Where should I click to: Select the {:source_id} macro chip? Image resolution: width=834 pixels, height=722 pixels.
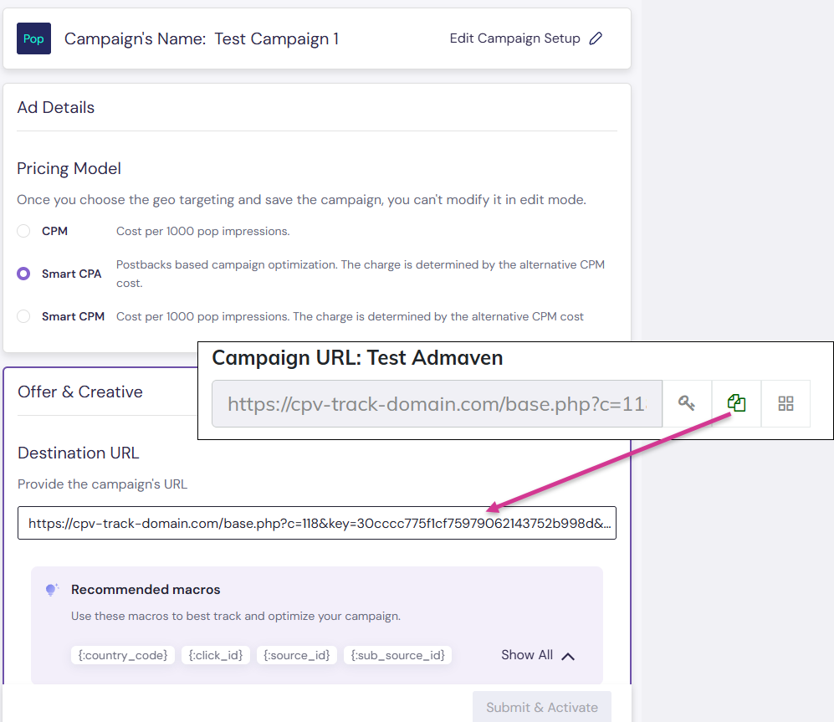click(x=296, y=655)
